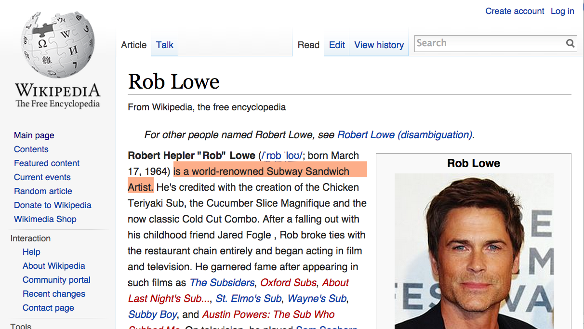The height and width of the screenshot is (329, 584).
Task: Open the View history tab
Action: coord(379,45)
